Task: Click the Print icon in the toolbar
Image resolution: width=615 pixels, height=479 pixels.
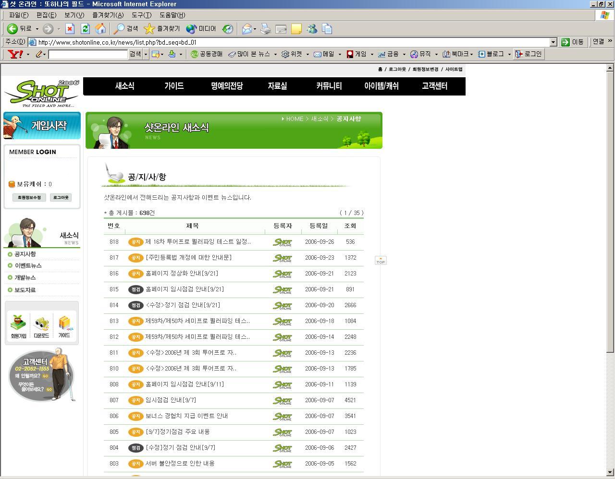Action: click(x=266, y=29)
